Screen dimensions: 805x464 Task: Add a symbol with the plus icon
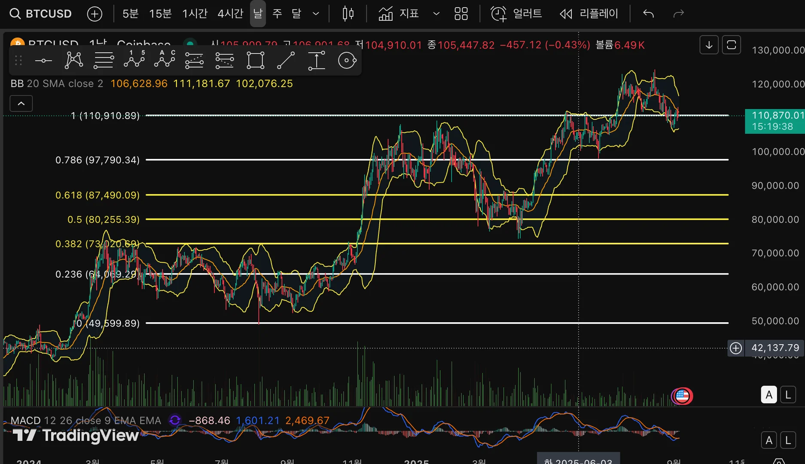(x=95, y=14)
